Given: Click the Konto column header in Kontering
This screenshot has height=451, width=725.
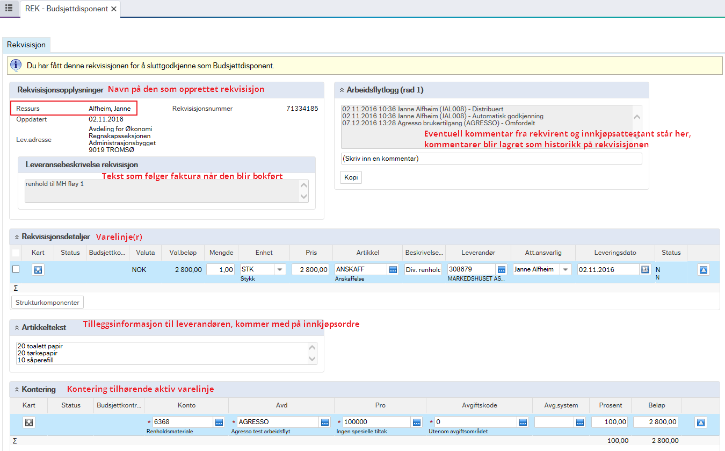Looking at the screenshot, I should [186, 405].
